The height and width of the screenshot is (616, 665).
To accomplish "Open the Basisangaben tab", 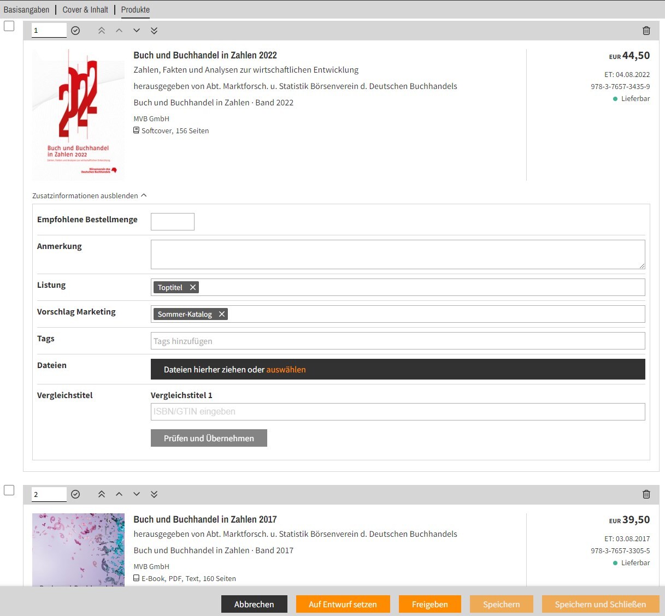I will 26,10.
